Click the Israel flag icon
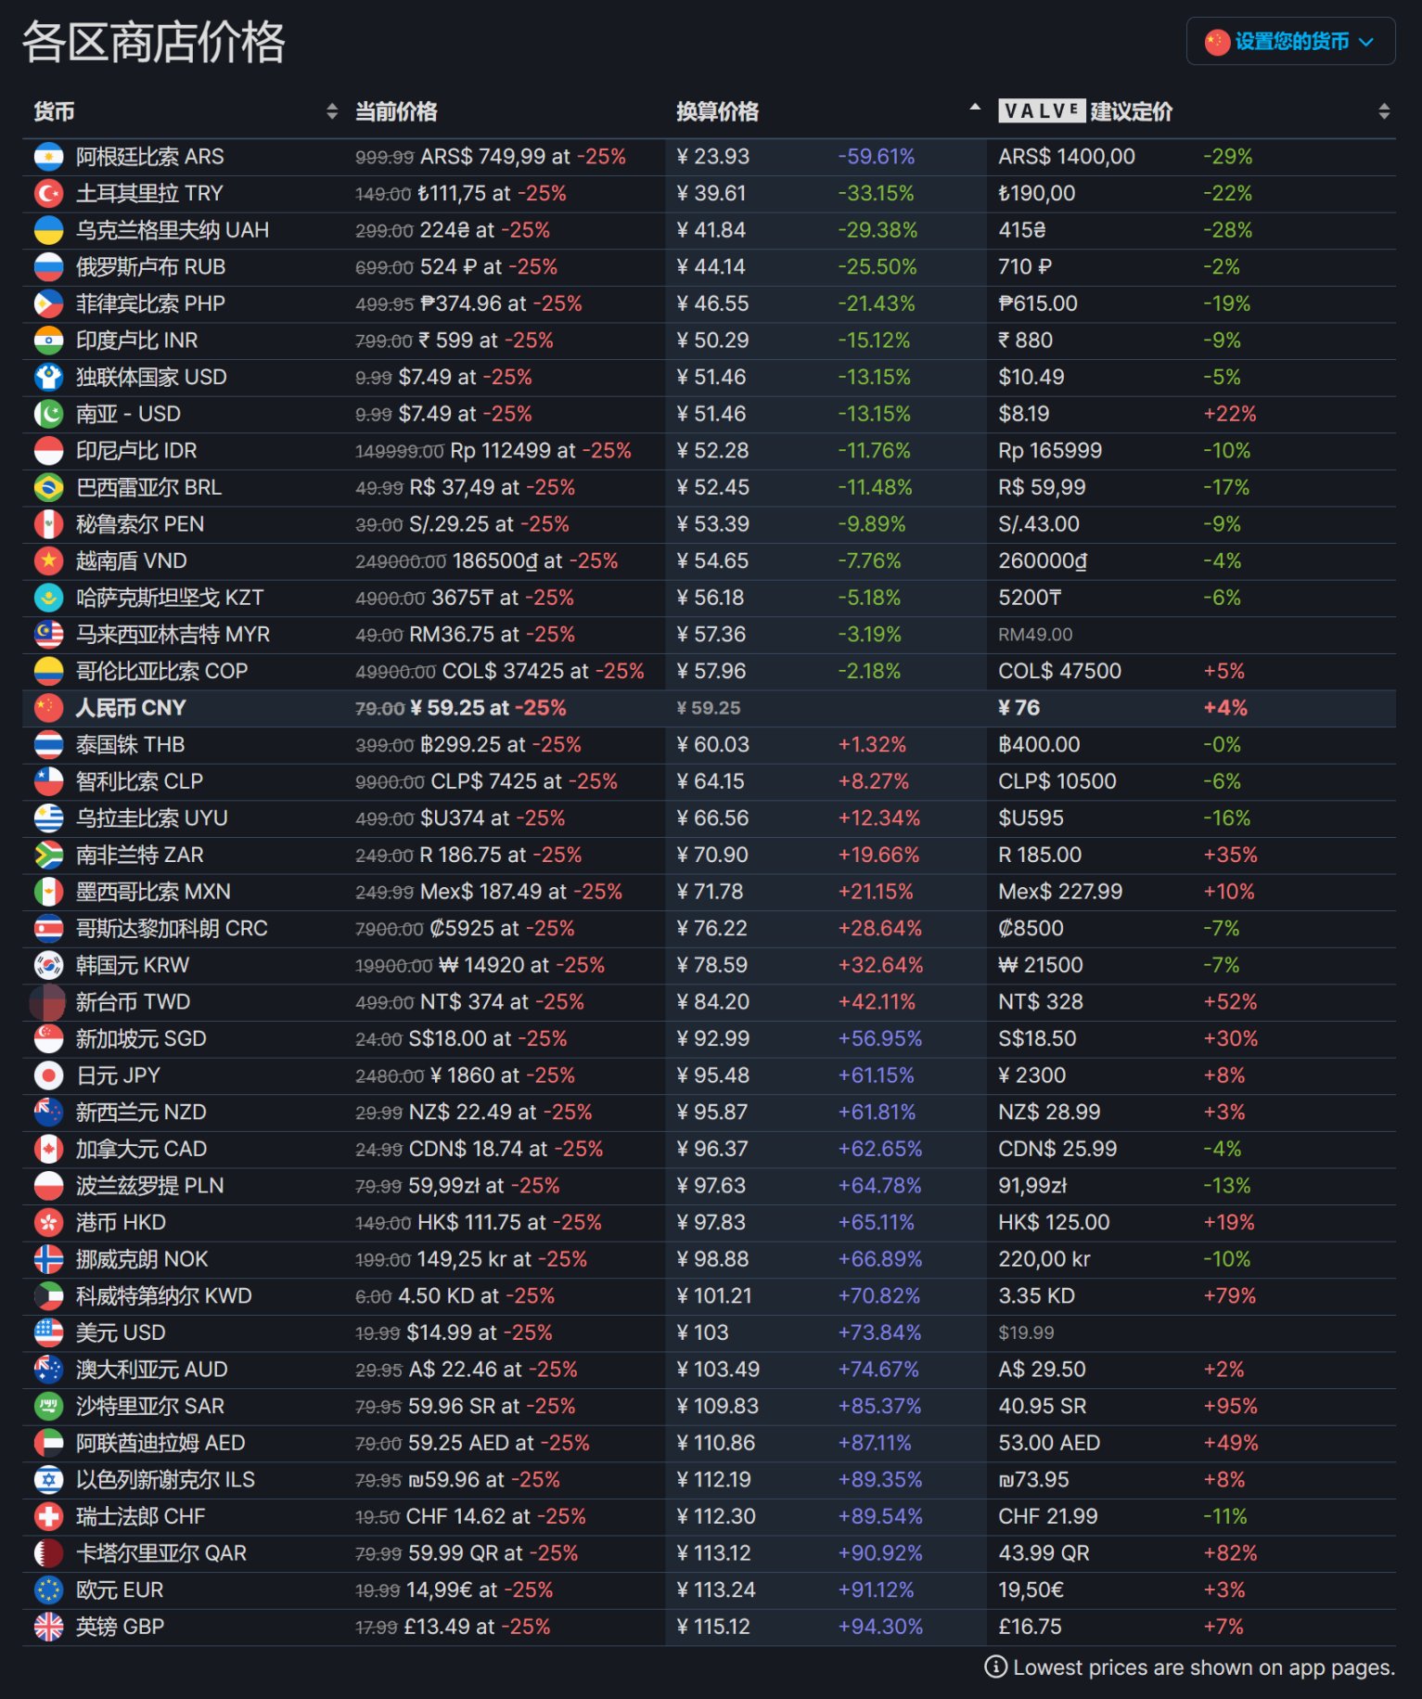This screenshot has height=1699, width=1422. tap(49, 1480)
